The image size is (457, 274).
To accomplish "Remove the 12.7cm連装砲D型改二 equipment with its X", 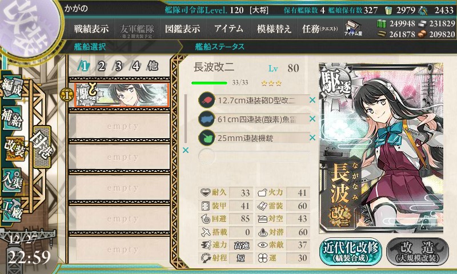I will point(312,100).
